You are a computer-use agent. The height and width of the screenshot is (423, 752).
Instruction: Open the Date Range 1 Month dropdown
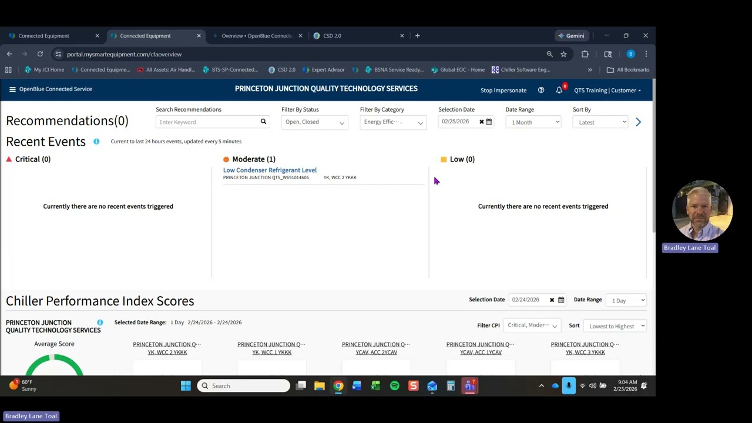pyautogui.click(x=533, y=122)
